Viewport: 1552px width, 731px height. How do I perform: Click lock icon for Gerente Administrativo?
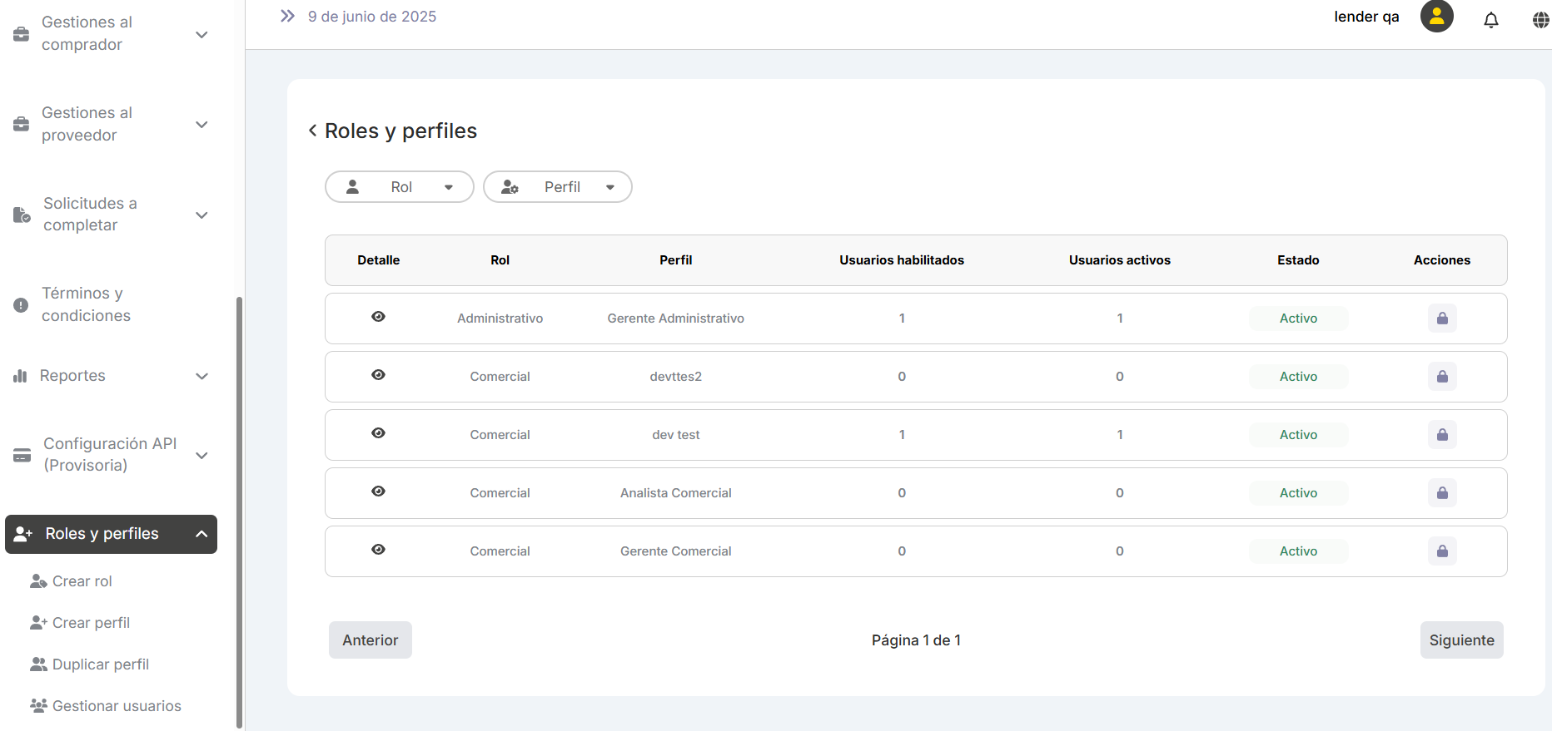[1442, 319]
